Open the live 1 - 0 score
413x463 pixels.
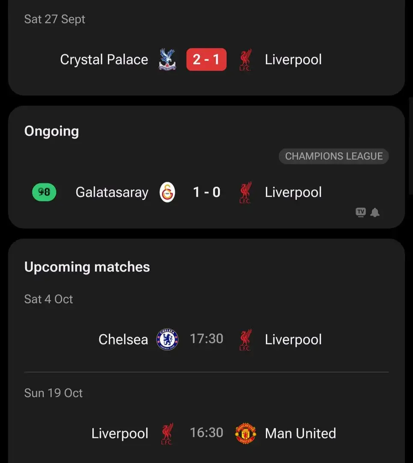click(x=206, y=192)
